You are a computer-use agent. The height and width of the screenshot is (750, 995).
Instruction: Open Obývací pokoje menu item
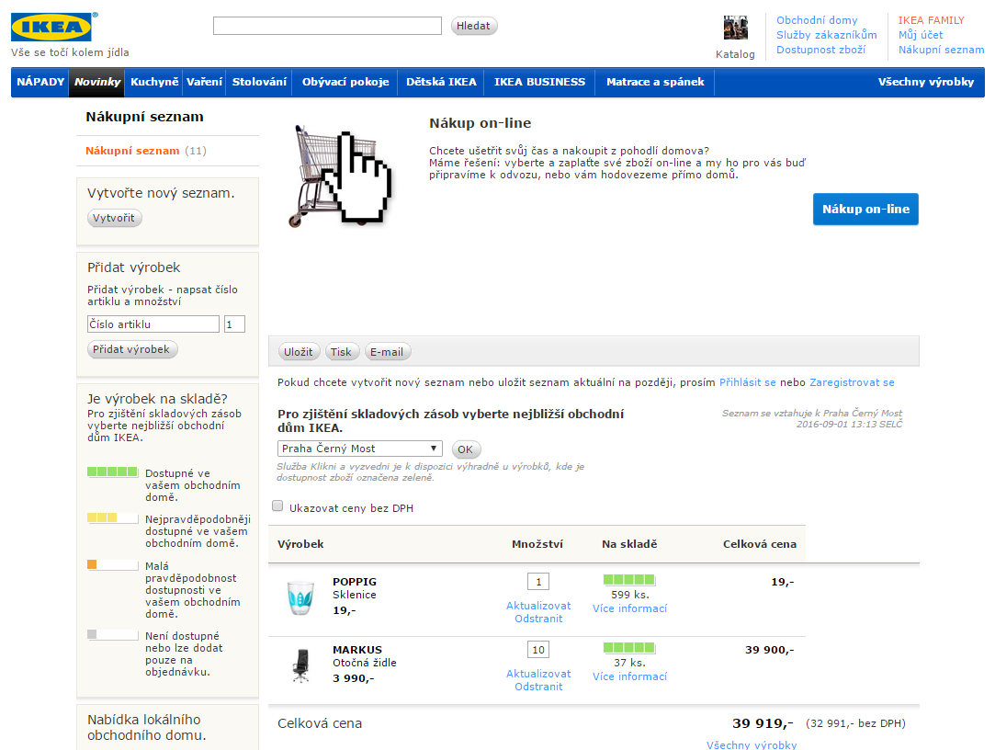pos(345,82)
